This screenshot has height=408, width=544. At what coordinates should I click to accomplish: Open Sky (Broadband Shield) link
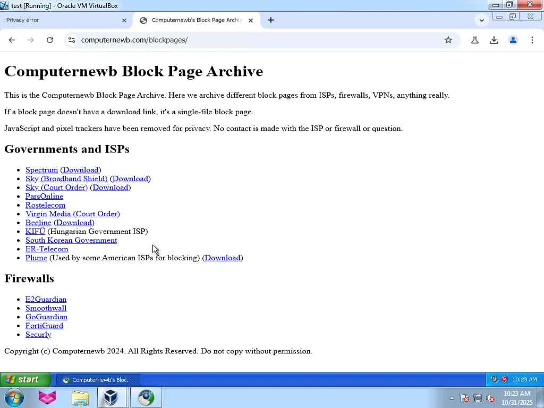(x=66, y=178)
